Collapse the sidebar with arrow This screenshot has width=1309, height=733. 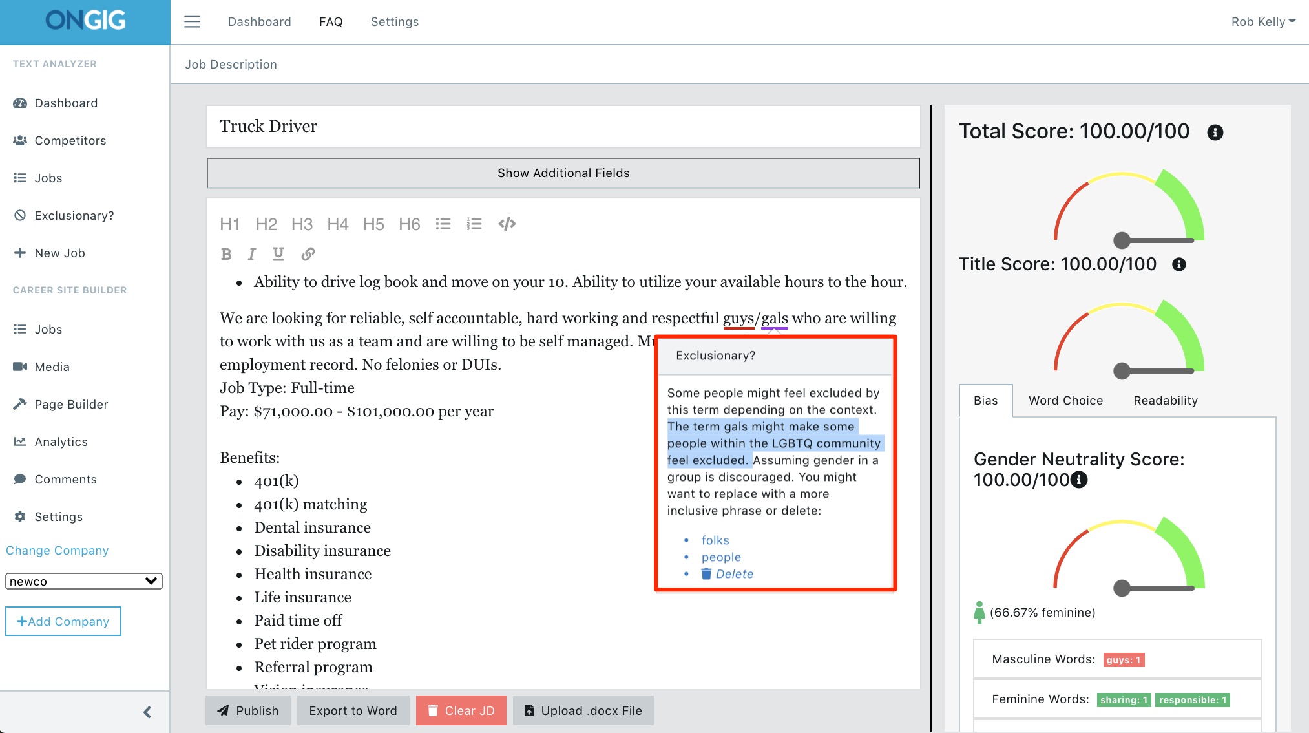[x=147, y=712]
